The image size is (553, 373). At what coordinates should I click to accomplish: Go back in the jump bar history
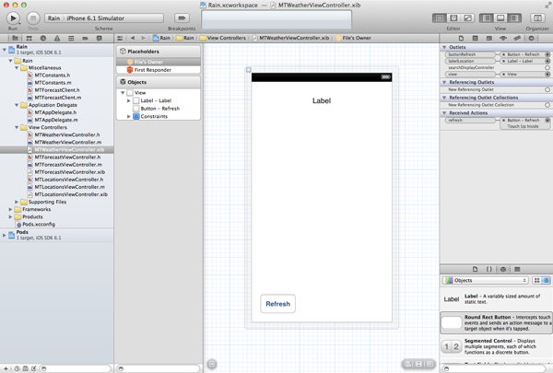(133, 38)
